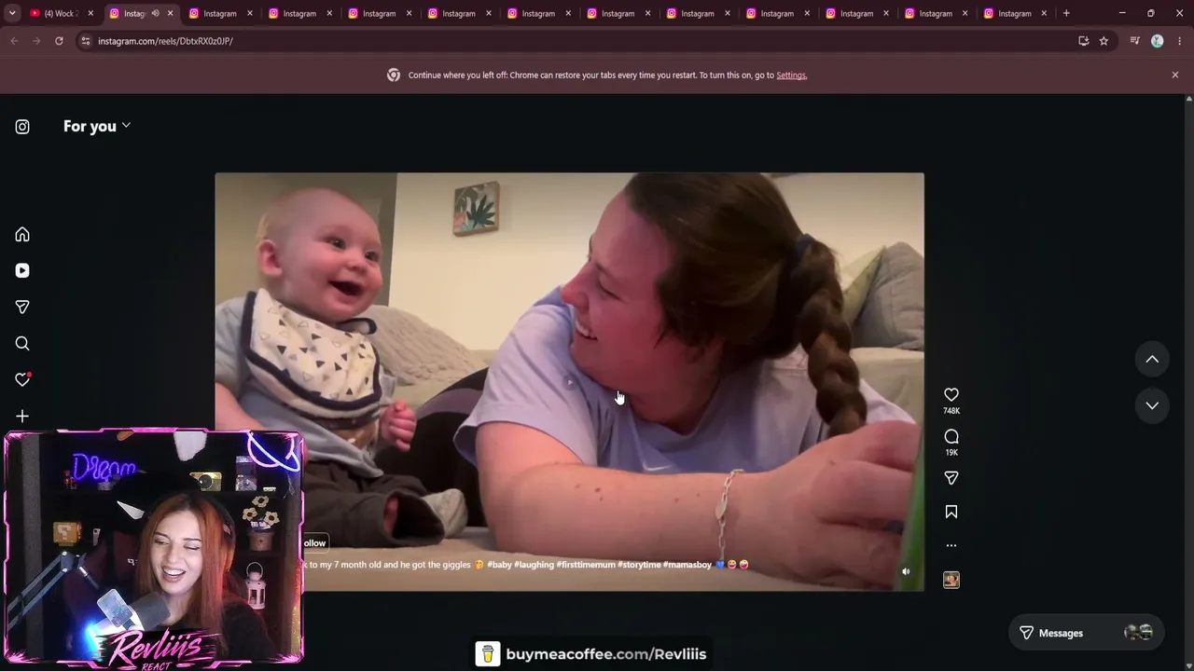Pause the baby reel video
1194x671 pixels.
(x=569, y=382)
